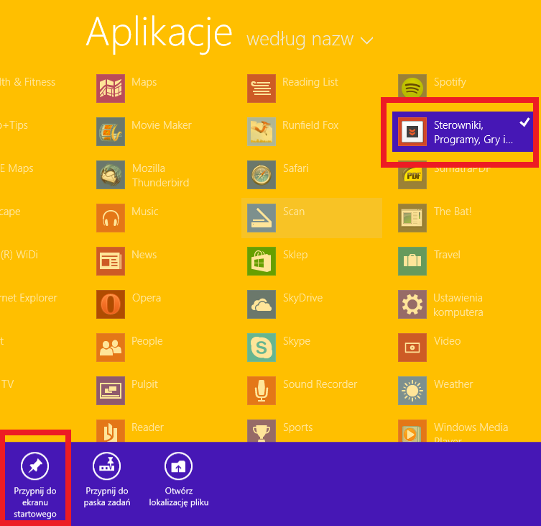Click the Pulpit desktop icon

pos(111,391)
